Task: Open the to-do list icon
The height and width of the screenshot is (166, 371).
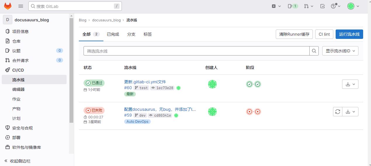Action: pyautogui.click(x=323, y=6)
